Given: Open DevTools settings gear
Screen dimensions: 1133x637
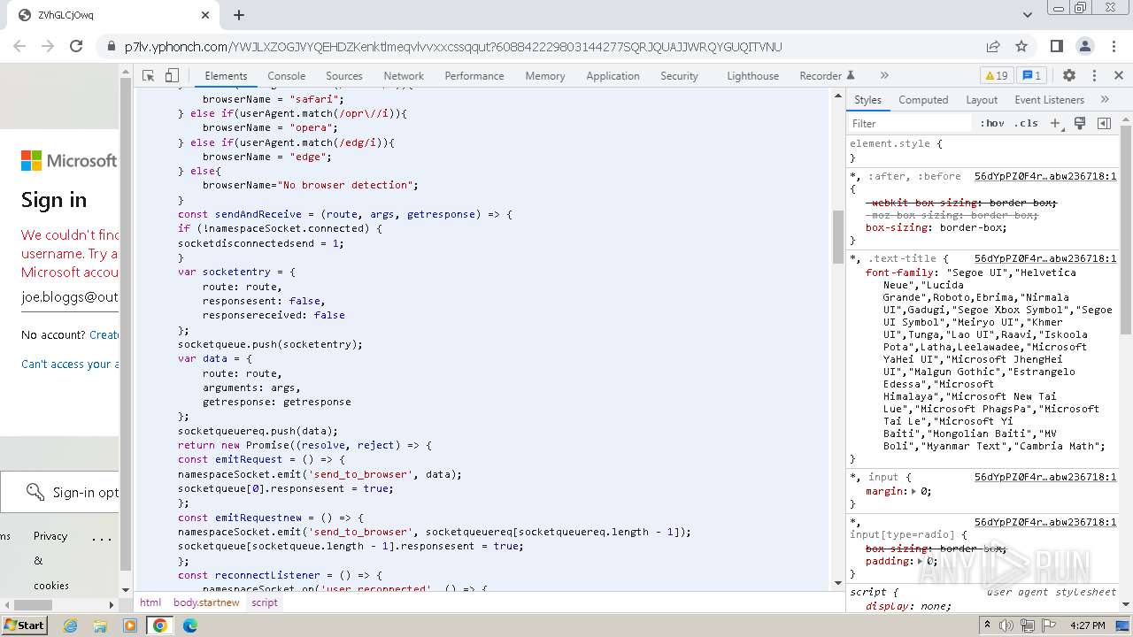Looking at the screenshot, I should point(1068,76).
